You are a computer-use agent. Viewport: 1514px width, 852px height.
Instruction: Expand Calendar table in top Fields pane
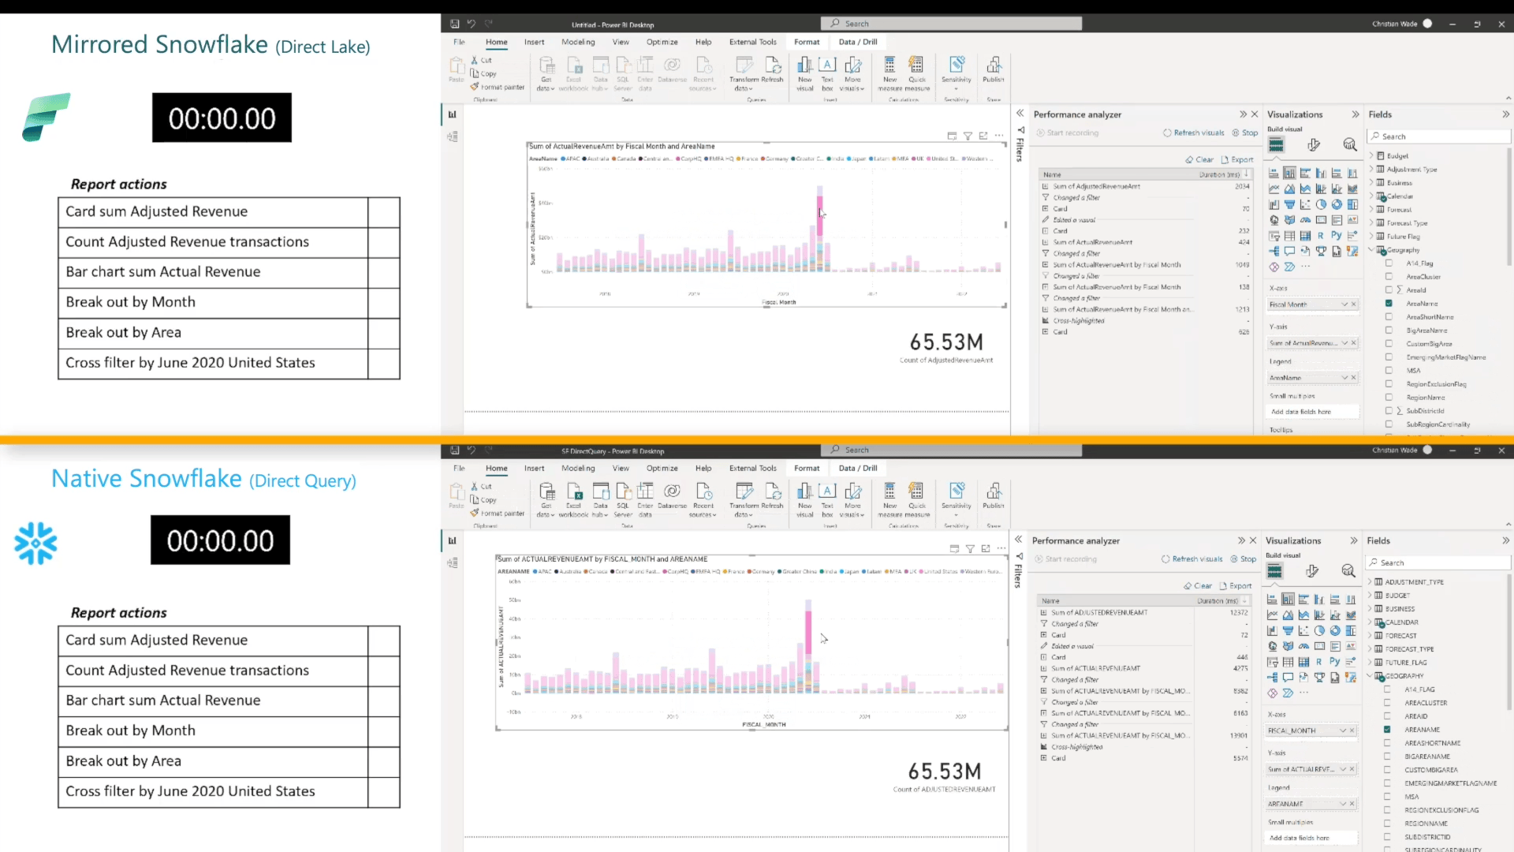1371,196
